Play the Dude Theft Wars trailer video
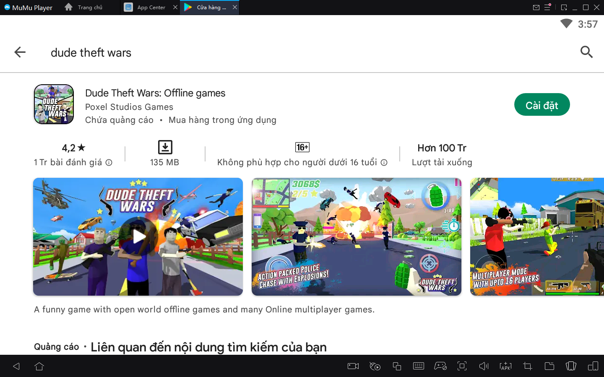This screenshot has width=604, height=377. point(138,237)
